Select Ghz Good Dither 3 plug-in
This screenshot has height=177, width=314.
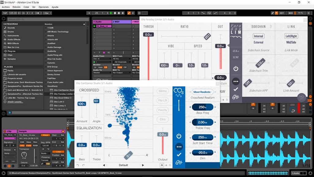coord(63,98)
